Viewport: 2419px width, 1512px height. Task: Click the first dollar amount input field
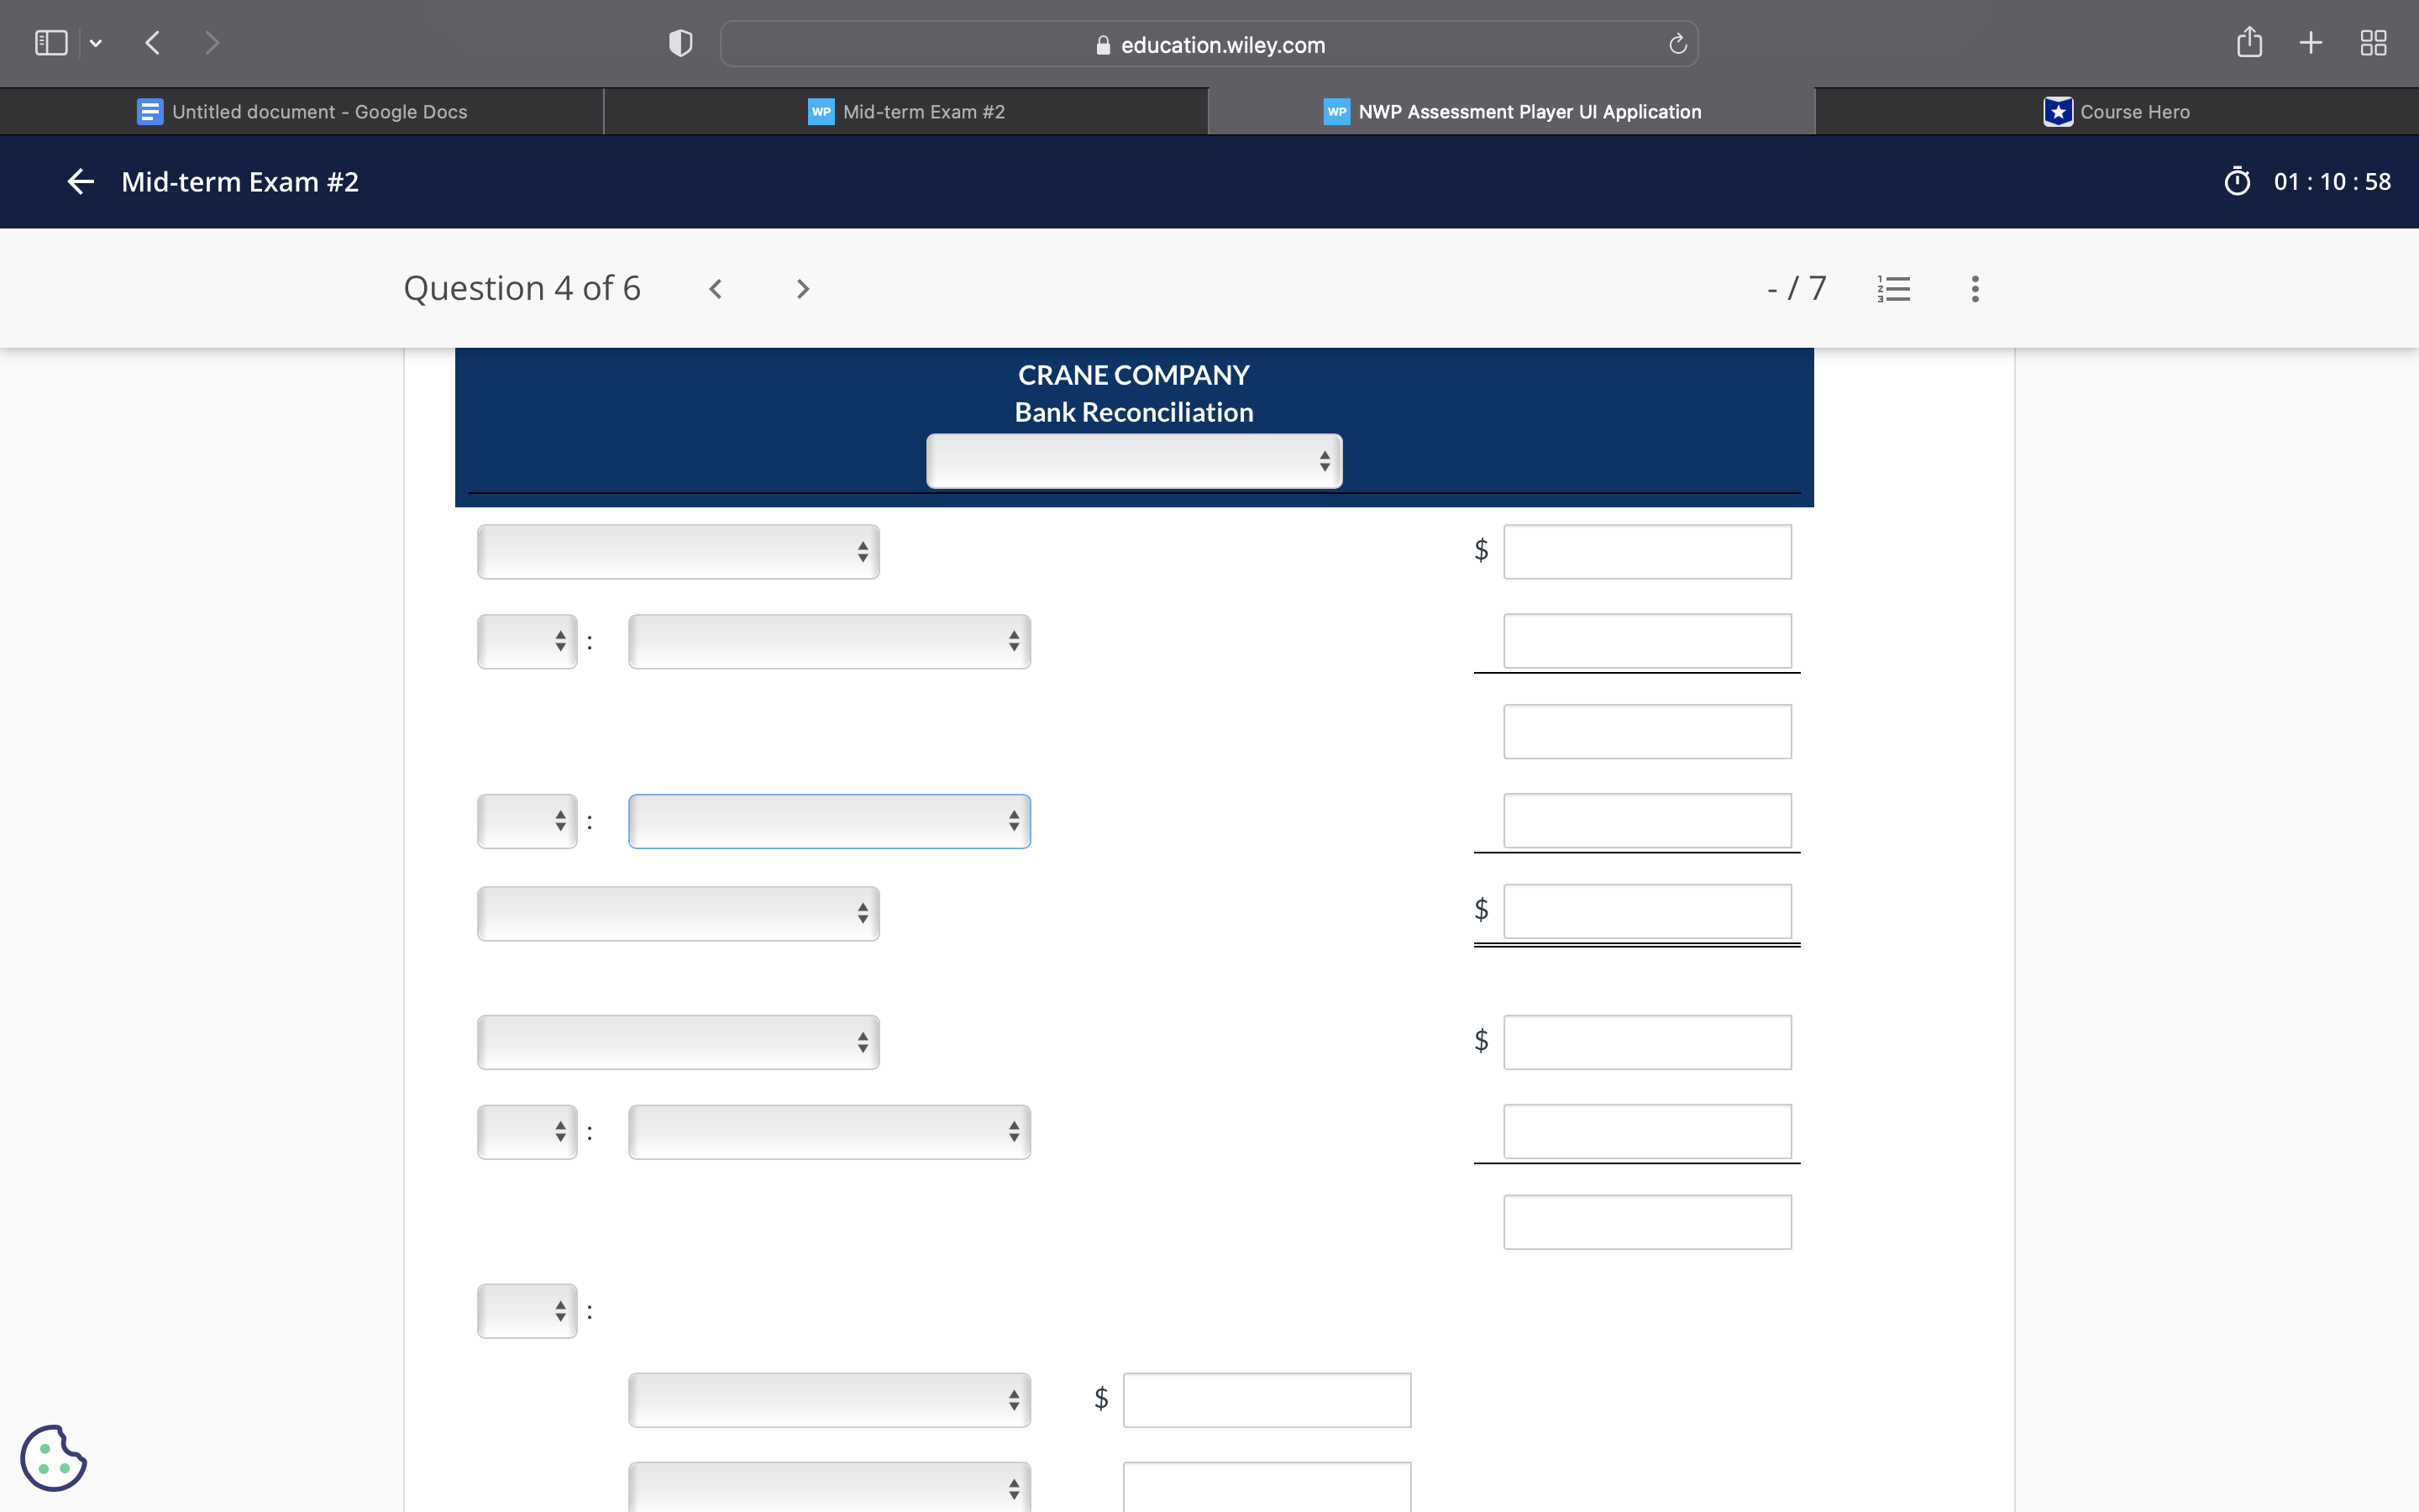(x=1645, y=551)
